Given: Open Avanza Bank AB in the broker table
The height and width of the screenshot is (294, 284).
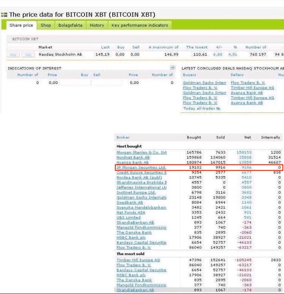Looking at the screenshot, I should [132, 162].
